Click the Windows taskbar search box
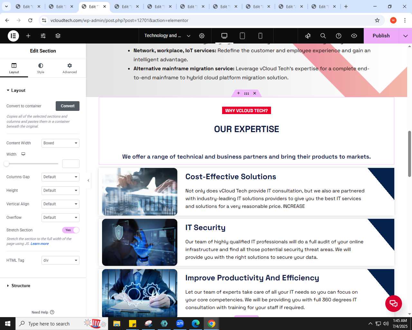This screenshot has height=330, width=412. click(62, 324)
